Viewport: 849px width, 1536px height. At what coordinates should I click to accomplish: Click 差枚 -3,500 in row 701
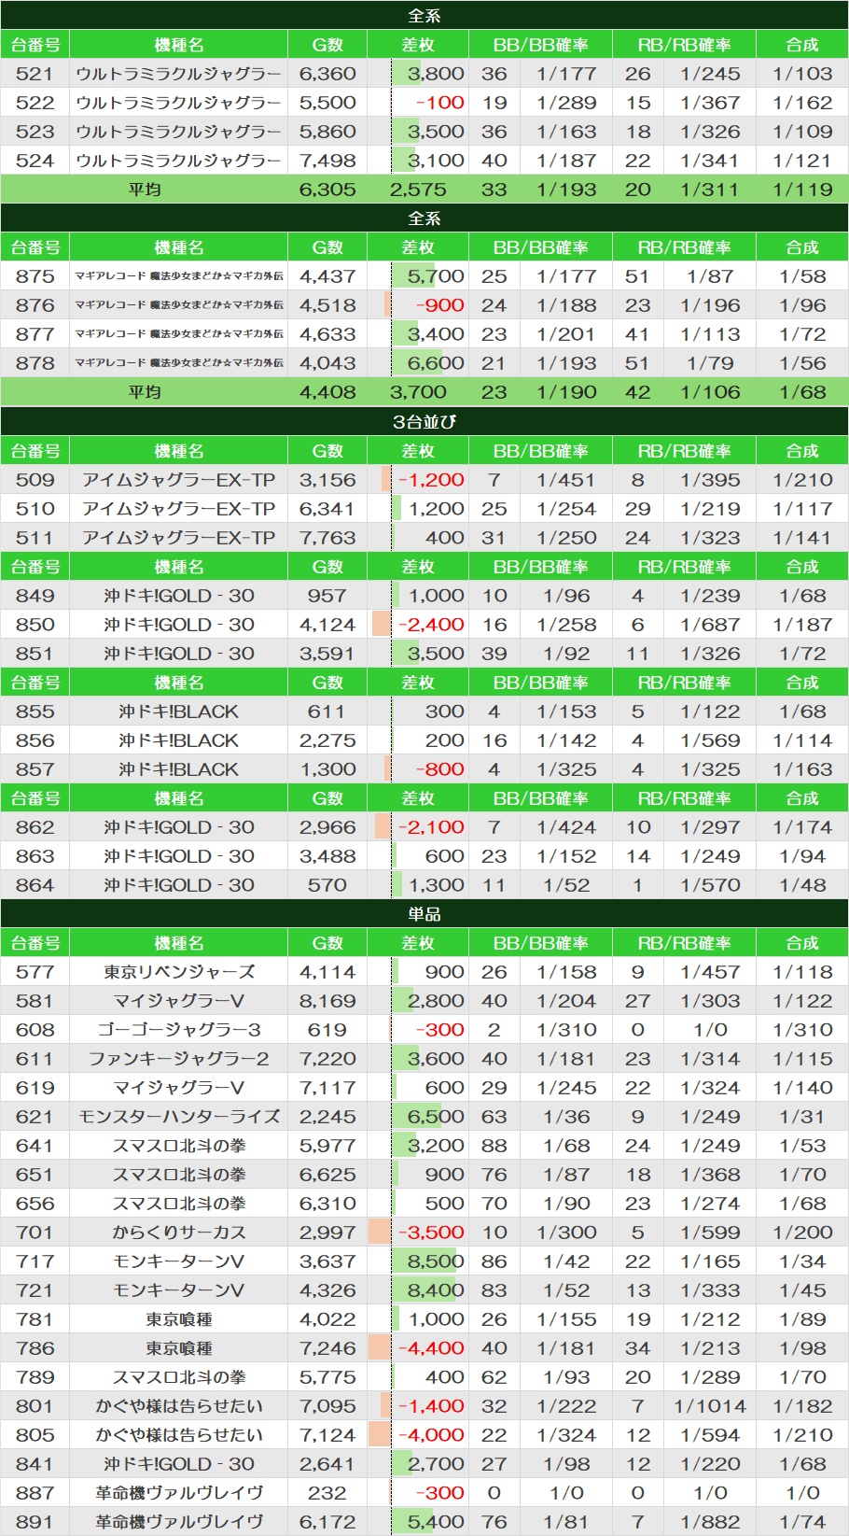coord(431,1233)
